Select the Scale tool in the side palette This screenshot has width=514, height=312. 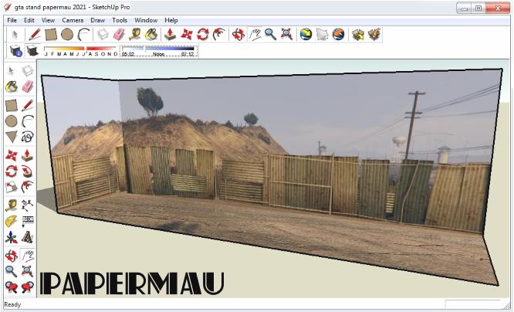pyautogui.click(x=11, y=187)
